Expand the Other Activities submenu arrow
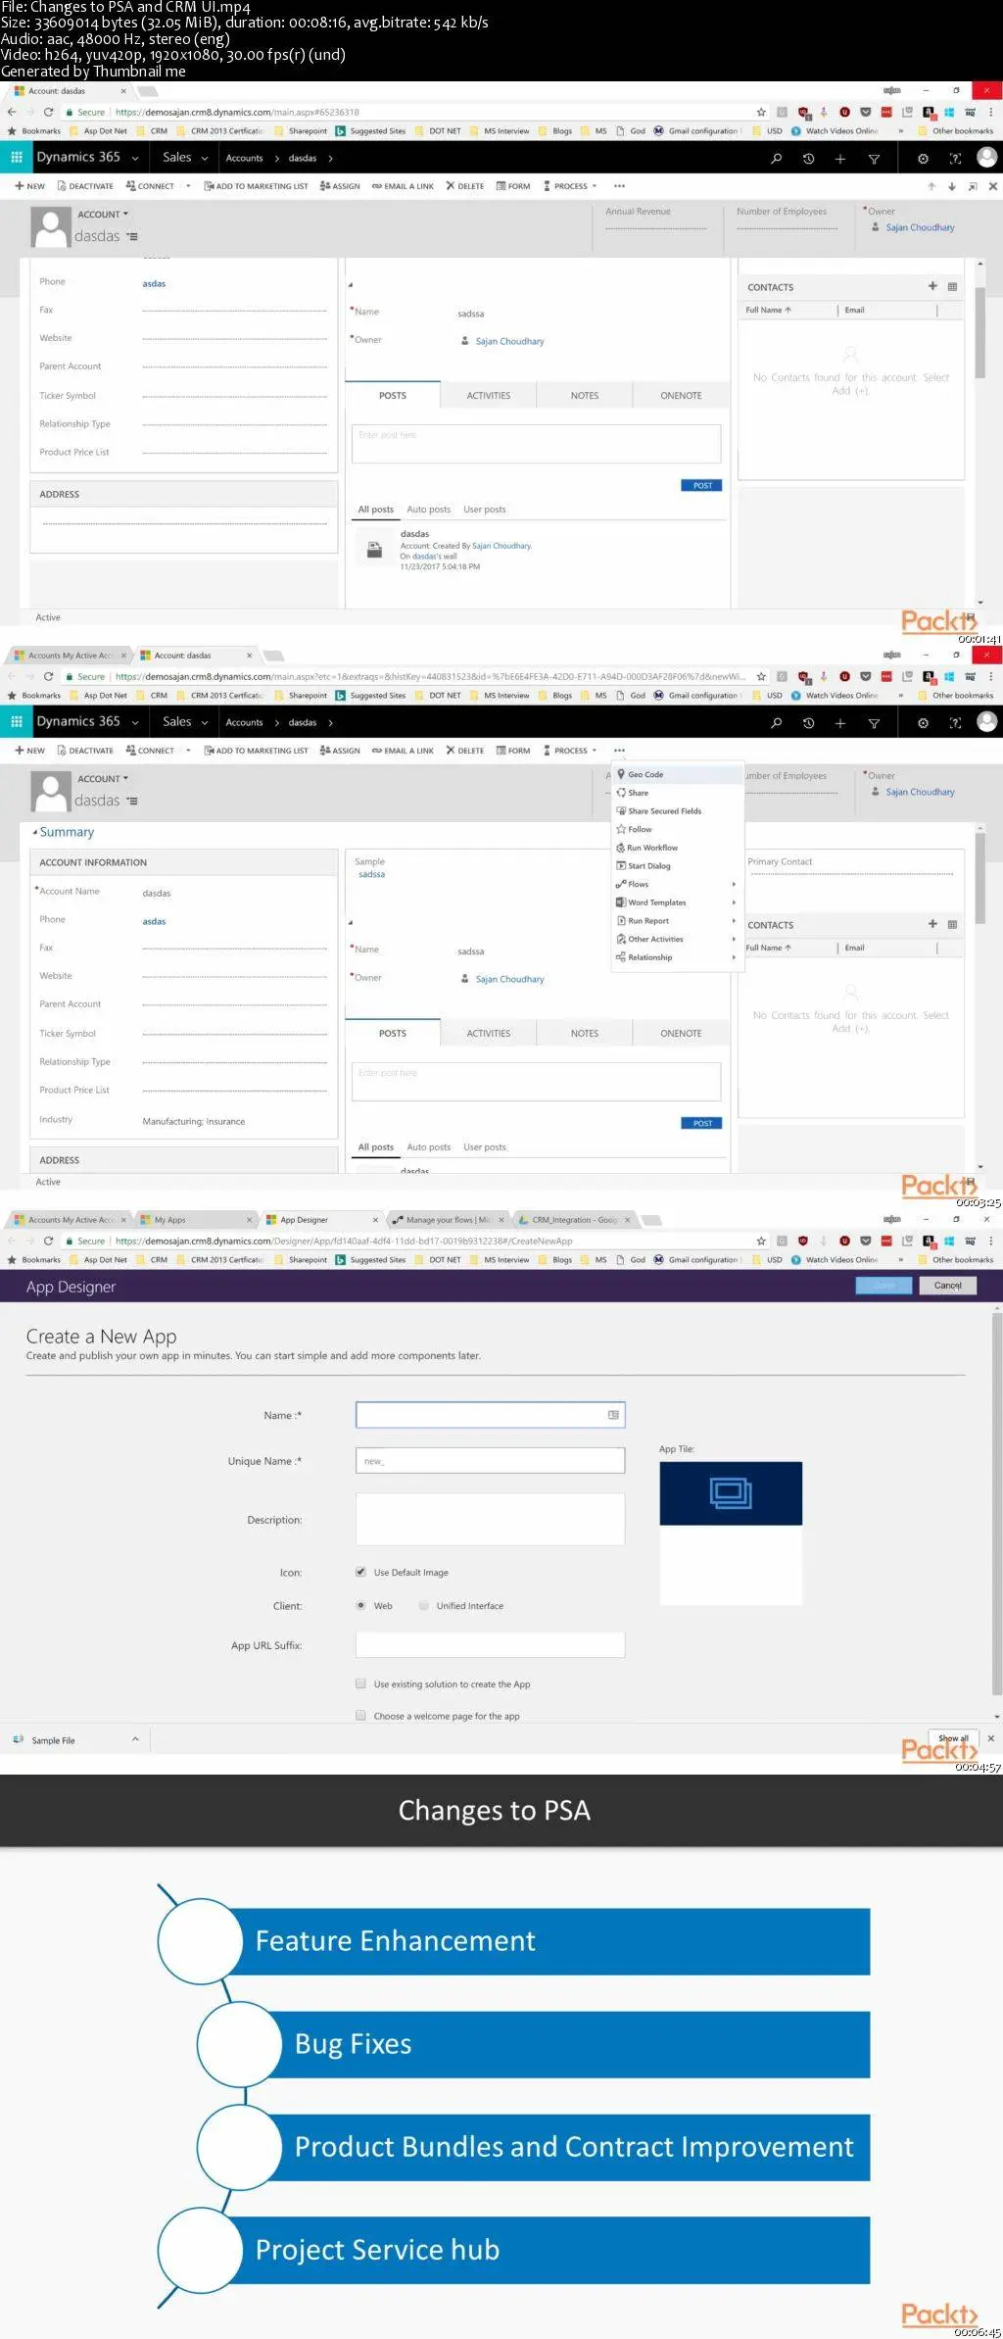Image resolution: width=1003 pixels, height=2339 pixels. point(734,939)
